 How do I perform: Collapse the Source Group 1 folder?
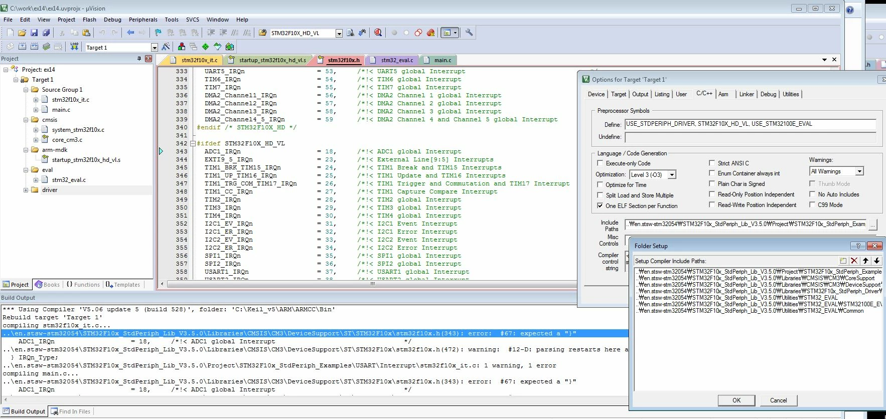click(26, 90)
